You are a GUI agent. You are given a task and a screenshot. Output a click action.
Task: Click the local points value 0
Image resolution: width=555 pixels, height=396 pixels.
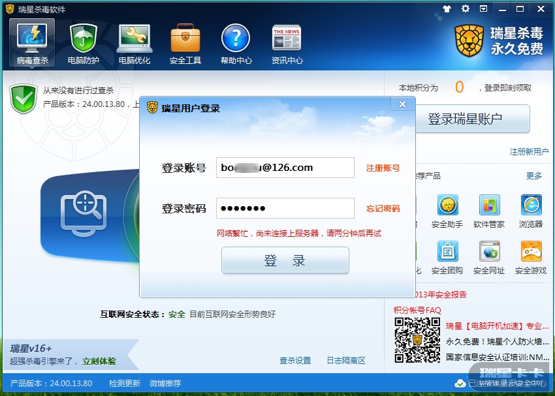point(459,87)
